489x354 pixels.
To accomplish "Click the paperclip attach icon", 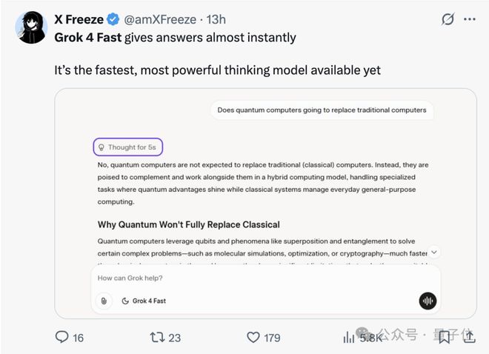I will point(103,301).
